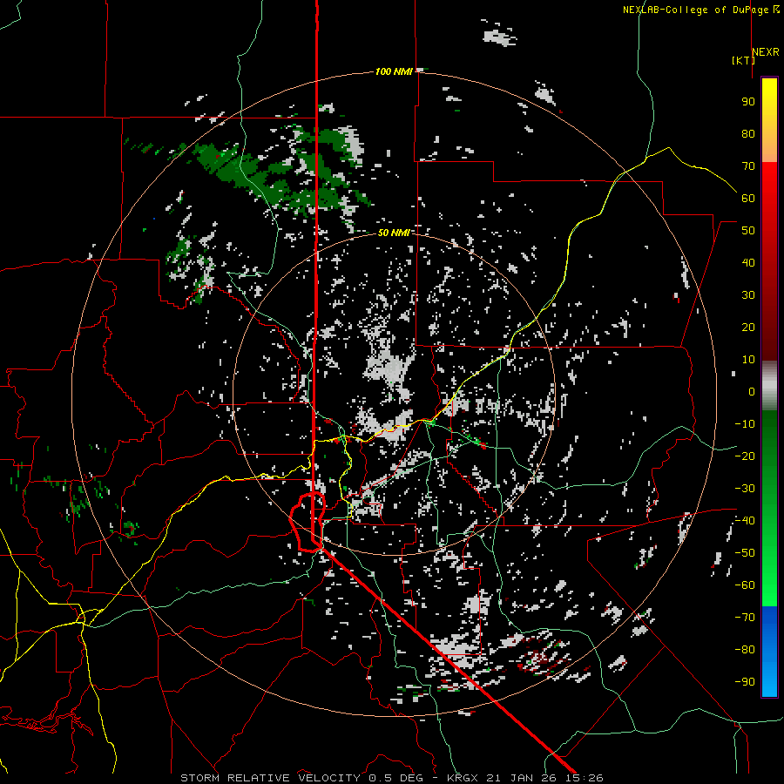Click the 0.5 DEG tilt text in the footer
Screen dimensions: 784x784
[396, 778]
